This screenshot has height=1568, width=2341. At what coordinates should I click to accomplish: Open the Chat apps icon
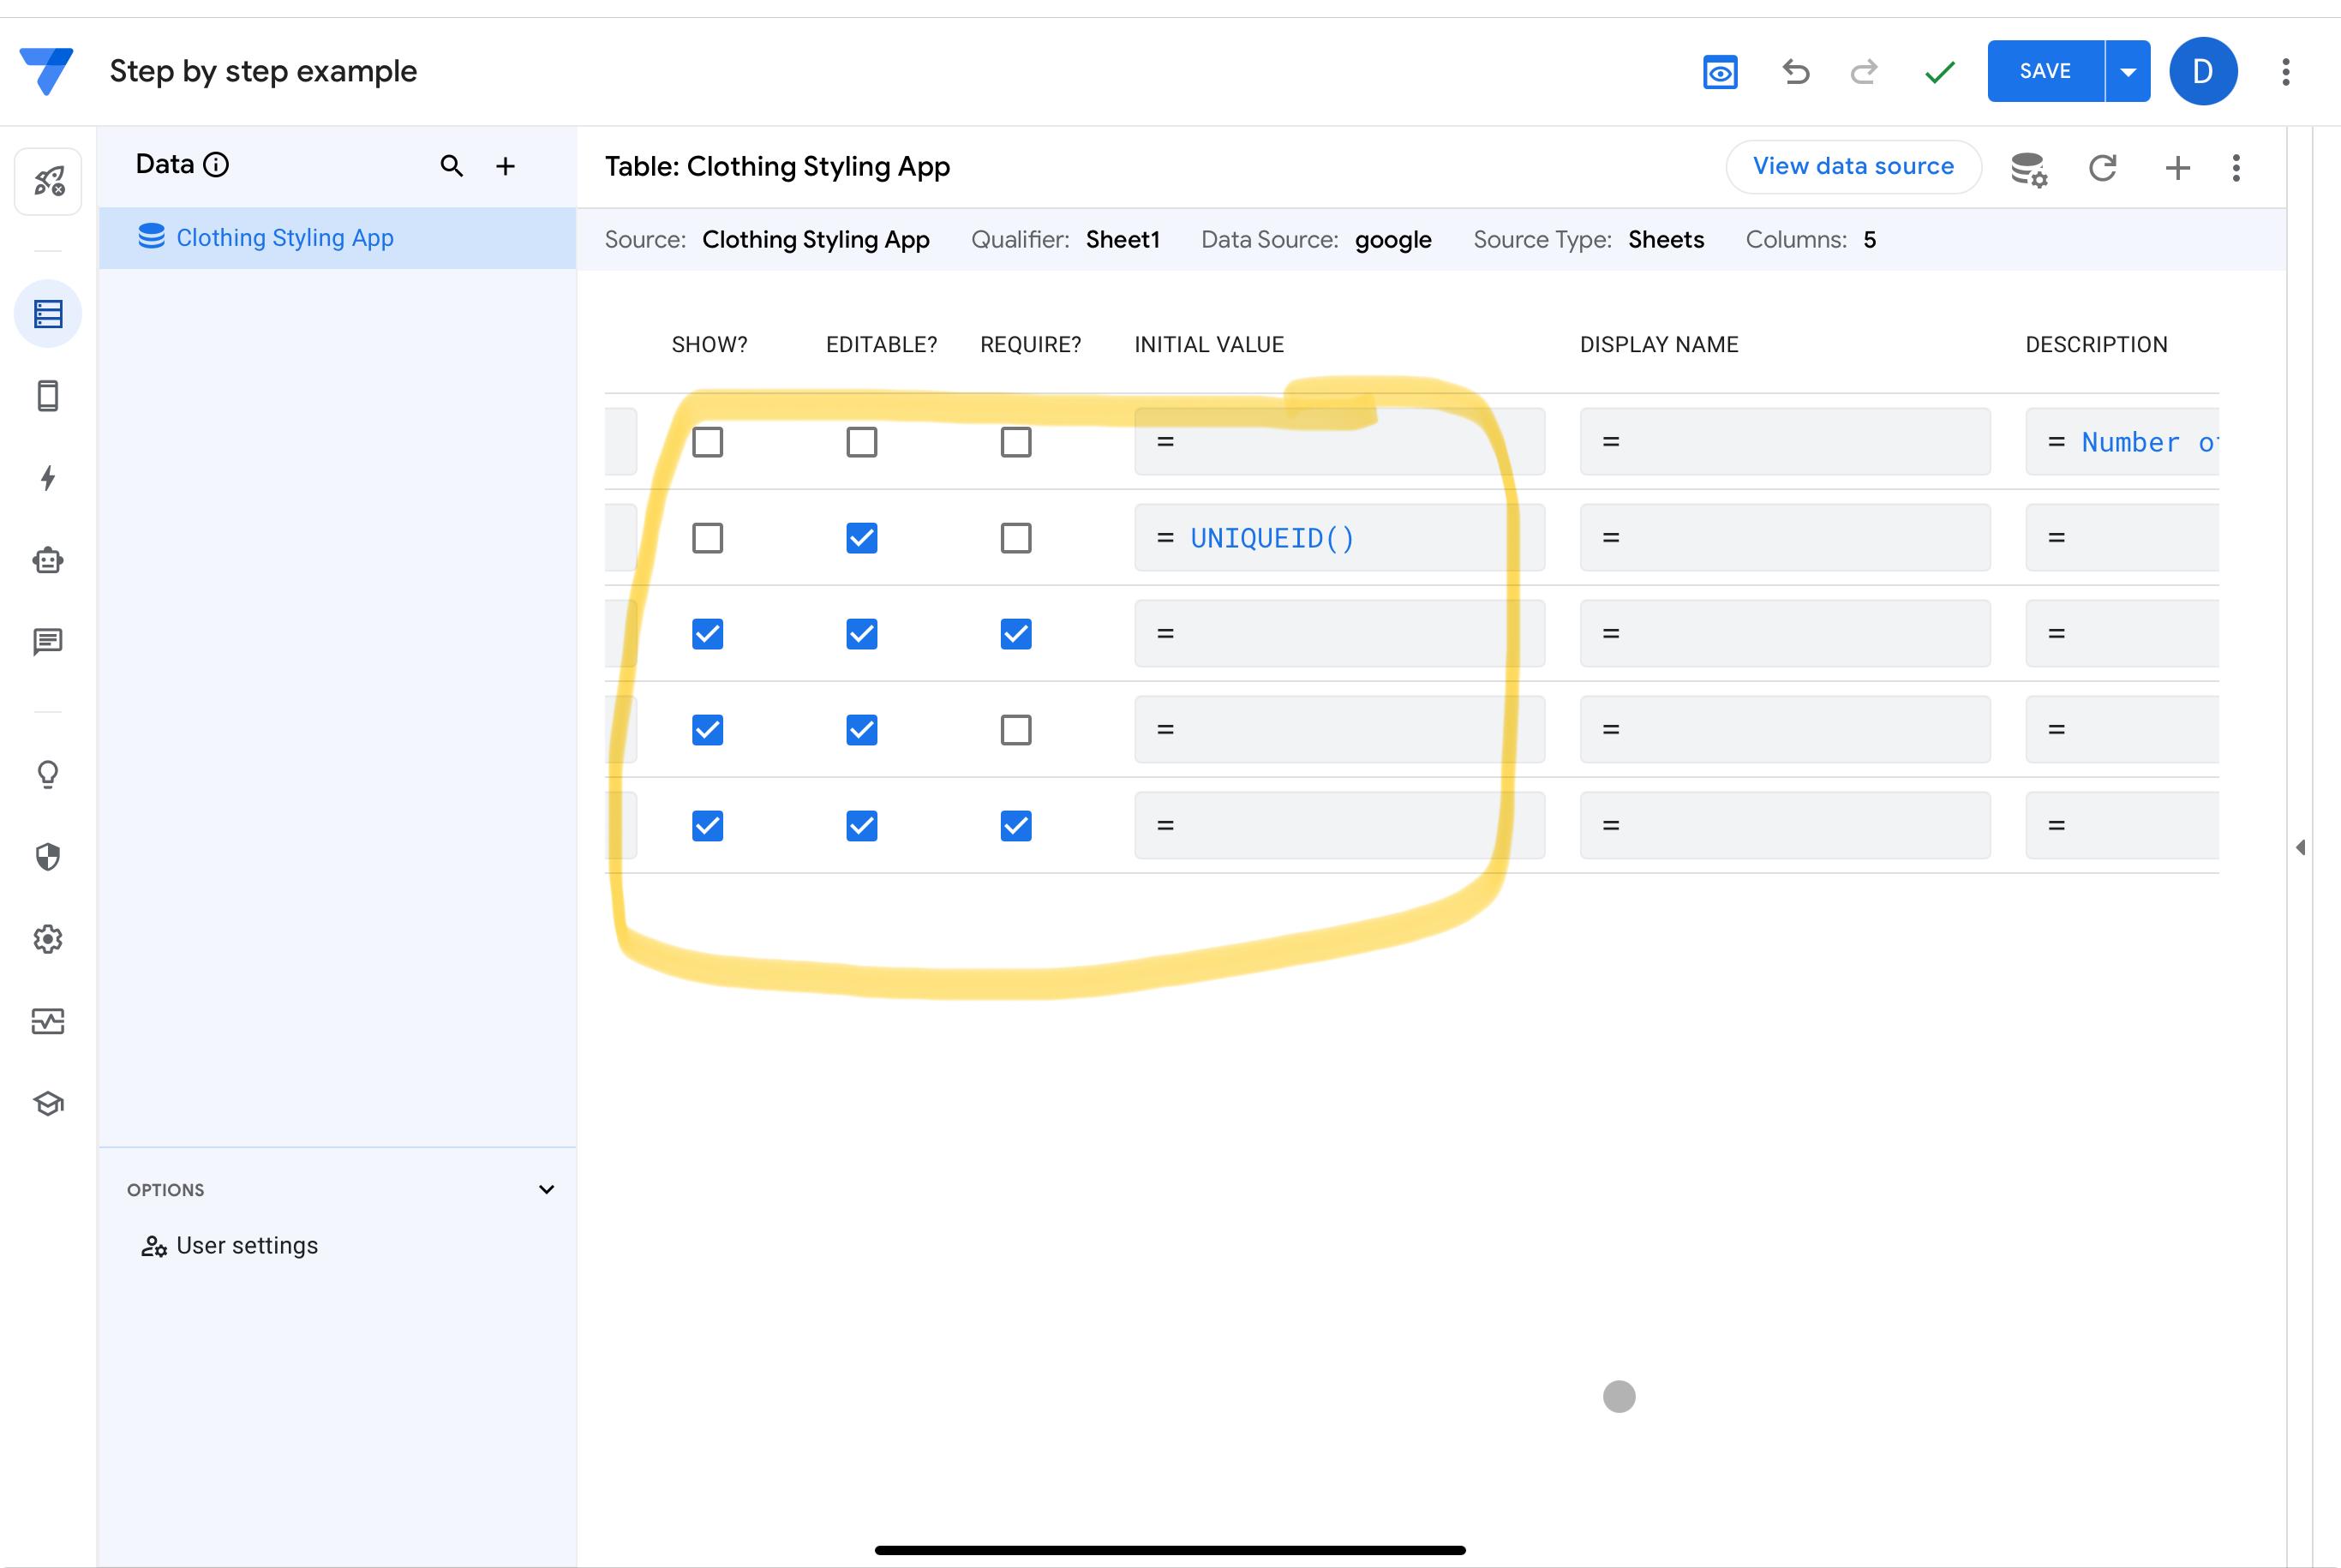click(48, 642)
